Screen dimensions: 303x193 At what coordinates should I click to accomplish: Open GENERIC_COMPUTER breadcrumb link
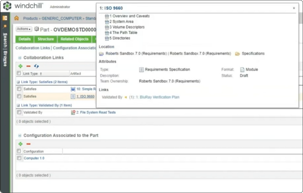pos(62,18)
